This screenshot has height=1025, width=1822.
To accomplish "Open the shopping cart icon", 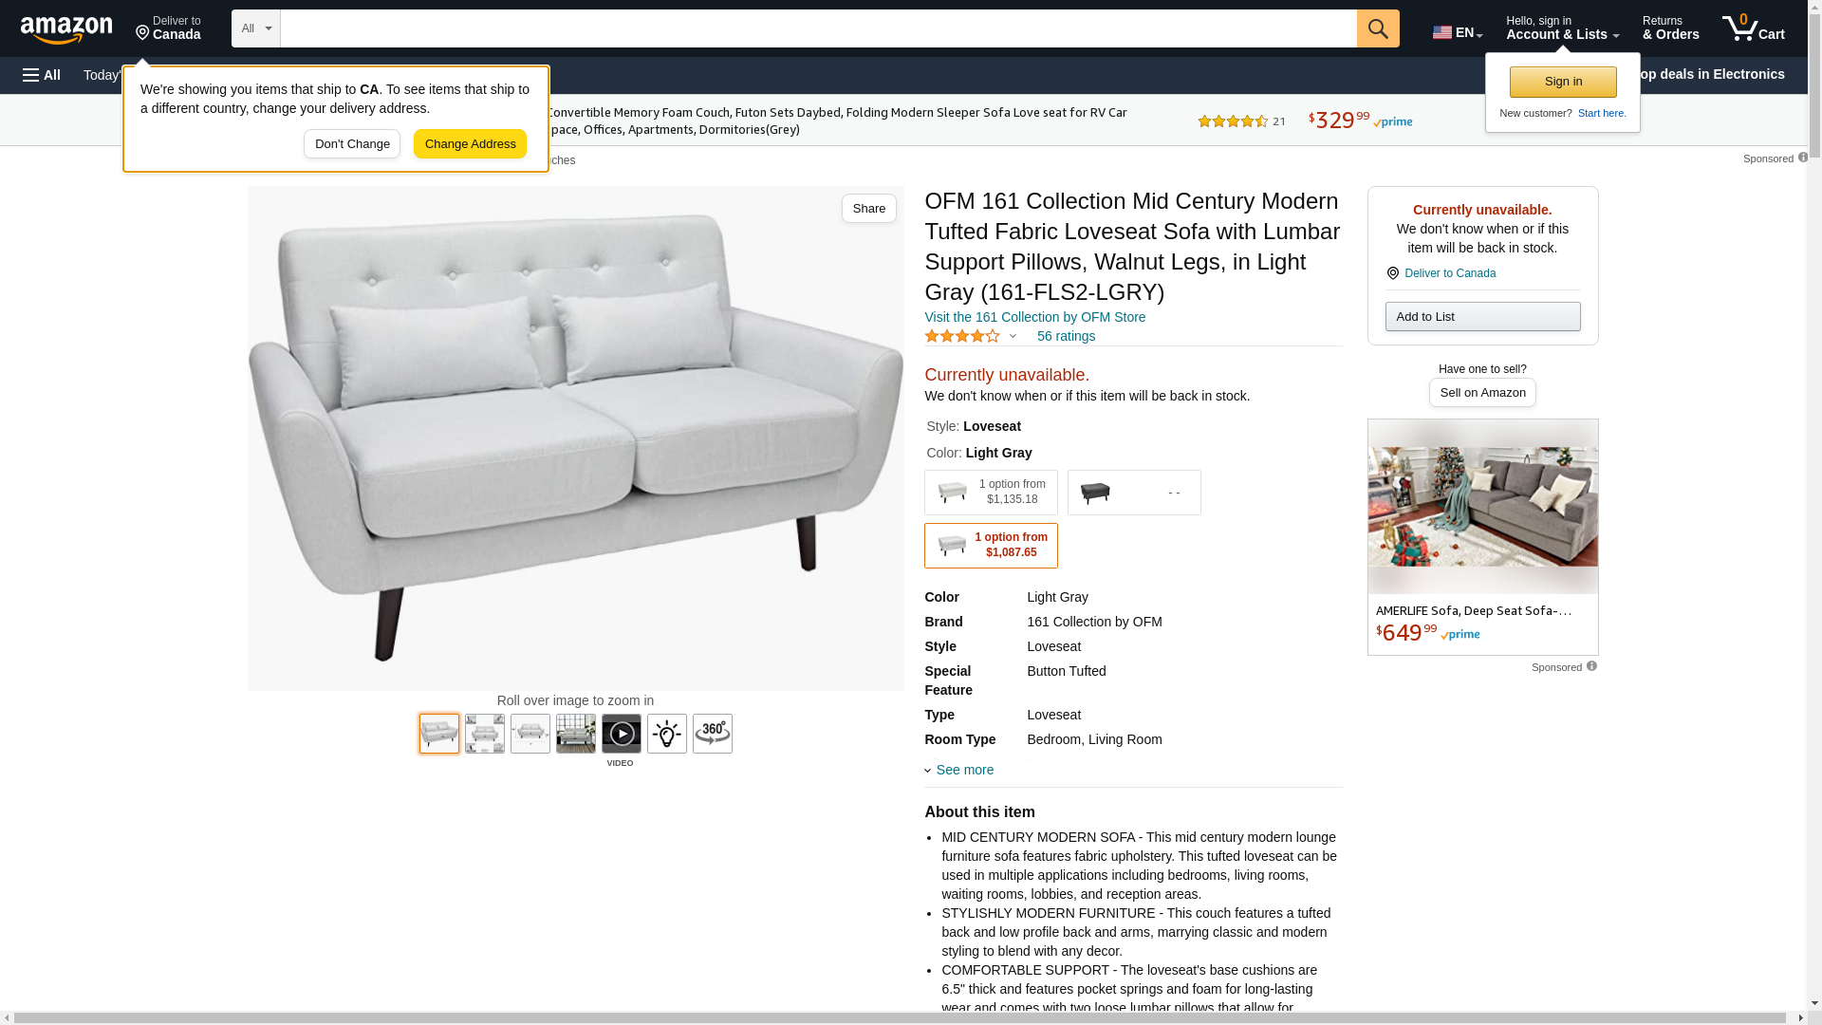I will click(x=1753, y=28).
